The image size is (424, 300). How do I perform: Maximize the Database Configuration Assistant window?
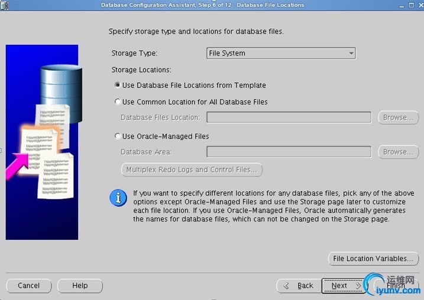(x=412, y=5)
